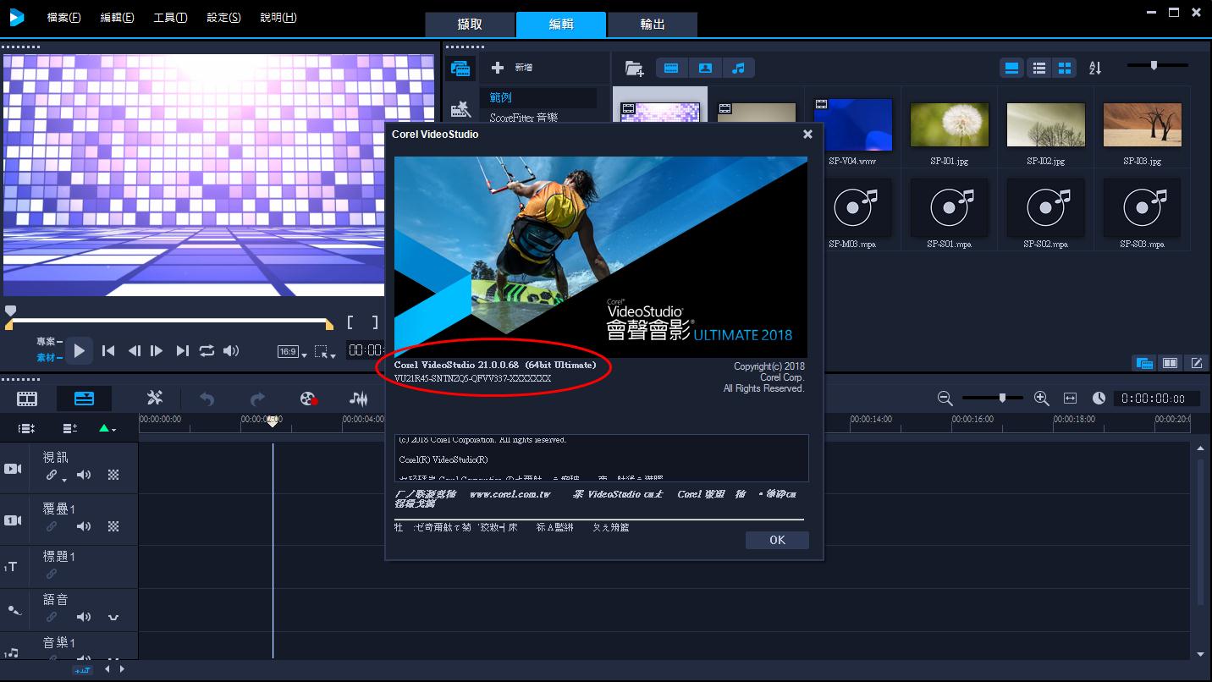Toggle show audio files filter

coord(738,68)
